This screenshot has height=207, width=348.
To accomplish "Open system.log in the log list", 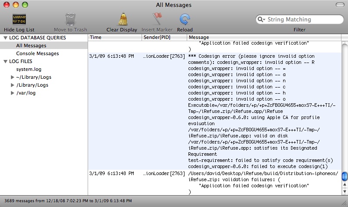I will (28, 69).
